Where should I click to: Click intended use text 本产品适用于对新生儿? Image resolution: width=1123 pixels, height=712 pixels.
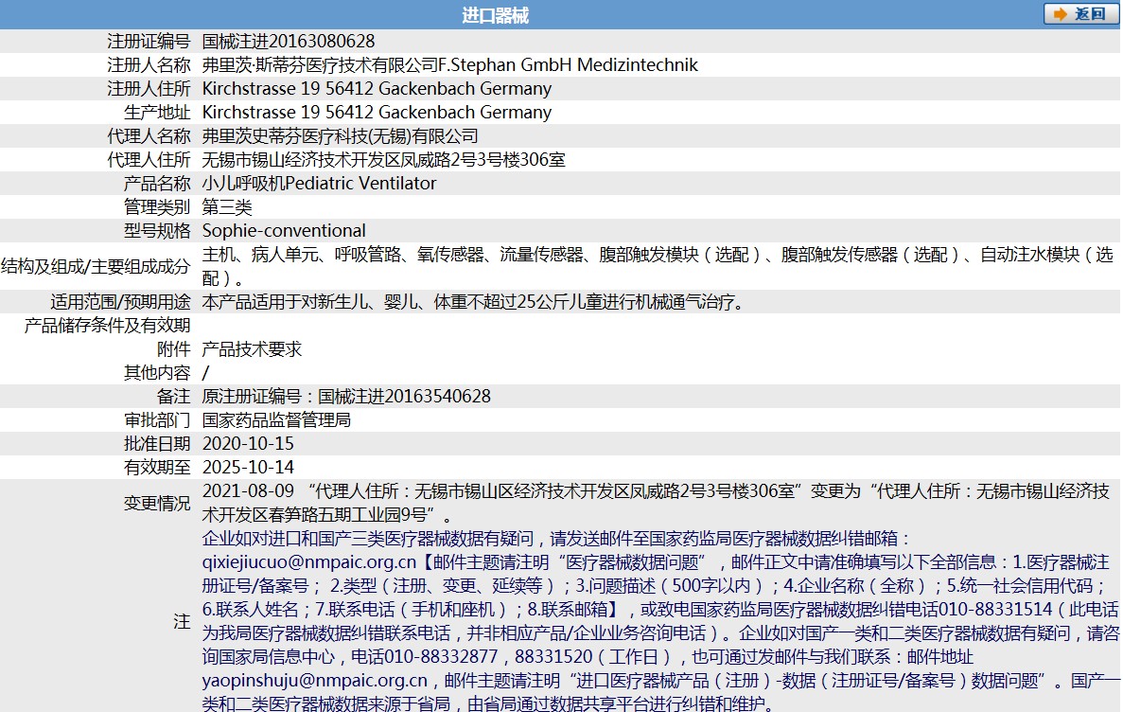pyautogui.click(x=476, y=302)
